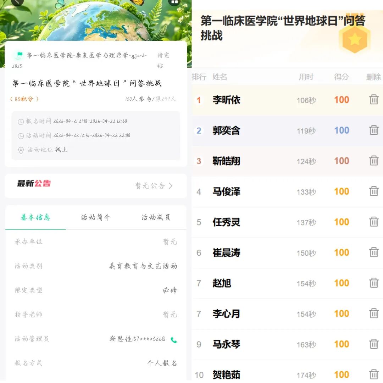Tap the clock icon beside 活动时间
Image resolution: width=383 pixels, height=383 pixels.
pos(21,136)
